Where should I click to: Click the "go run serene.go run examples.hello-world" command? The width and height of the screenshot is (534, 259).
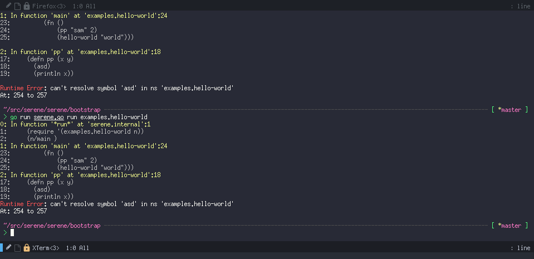(79, 117)
